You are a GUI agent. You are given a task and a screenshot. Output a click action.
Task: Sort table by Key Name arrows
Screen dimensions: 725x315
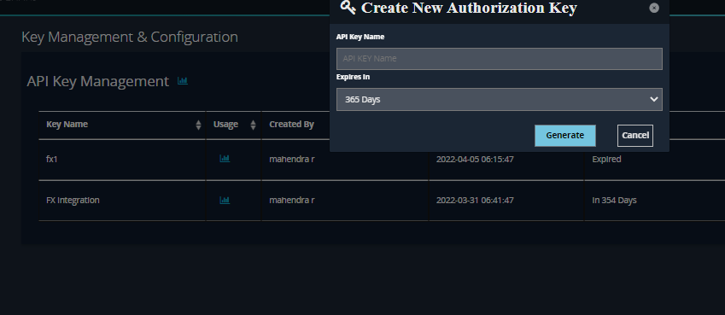[x=198, y=125]
